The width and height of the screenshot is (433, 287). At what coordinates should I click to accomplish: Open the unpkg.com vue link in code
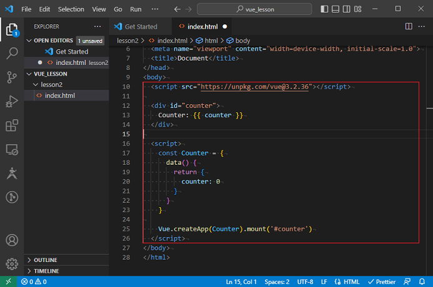(x=254, y=87)
